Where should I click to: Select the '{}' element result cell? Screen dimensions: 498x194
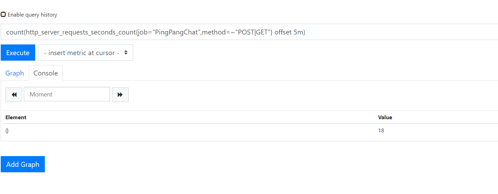(x=7, y=131)
